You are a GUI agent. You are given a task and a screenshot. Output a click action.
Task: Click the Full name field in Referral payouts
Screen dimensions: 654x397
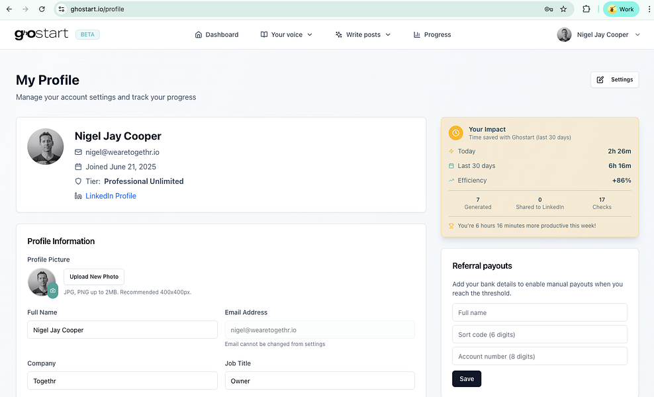click(x=539, y=312)
